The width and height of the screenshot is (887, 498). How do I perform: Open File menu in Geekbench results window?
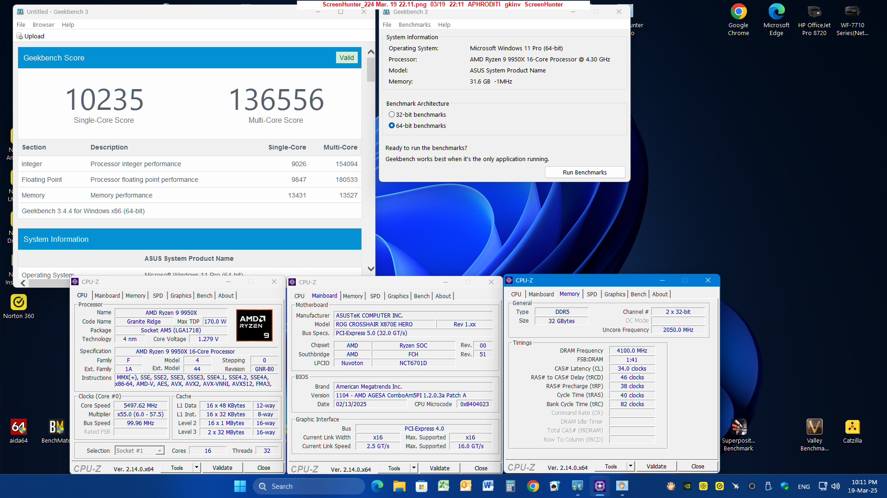pos(21,24)
